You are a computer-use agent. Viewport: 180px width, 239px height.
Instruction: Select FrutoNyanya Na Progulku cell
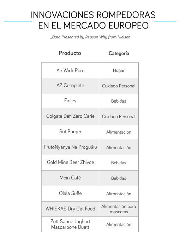(x=70, y=147)
